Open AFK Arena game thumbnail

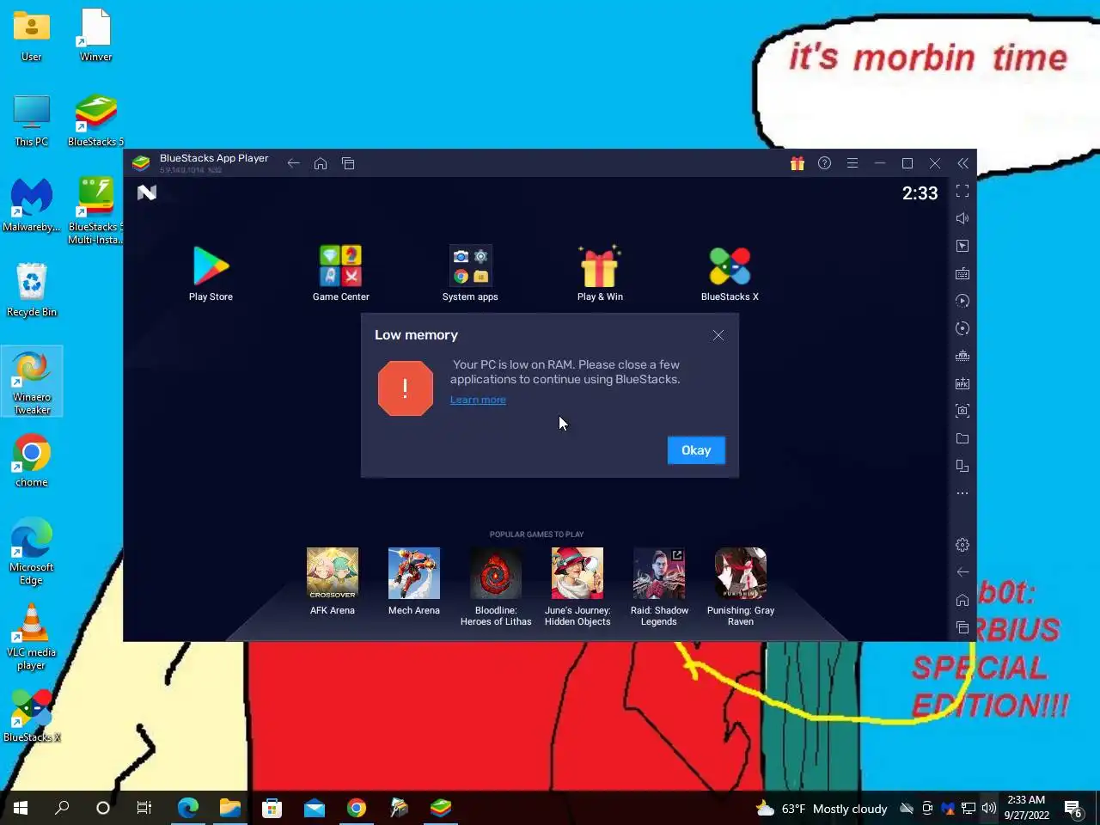pos(333,582)
